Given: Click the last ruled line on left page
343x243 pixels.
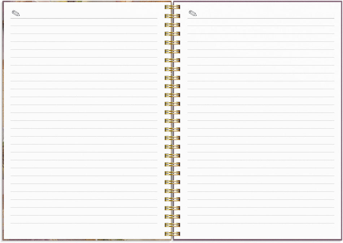Looking at the screenshot, I should (84, 224).
